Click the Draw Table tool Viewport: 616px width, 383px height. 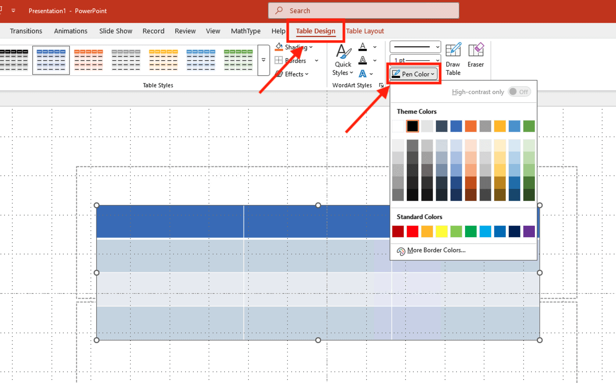pos(453,59)
